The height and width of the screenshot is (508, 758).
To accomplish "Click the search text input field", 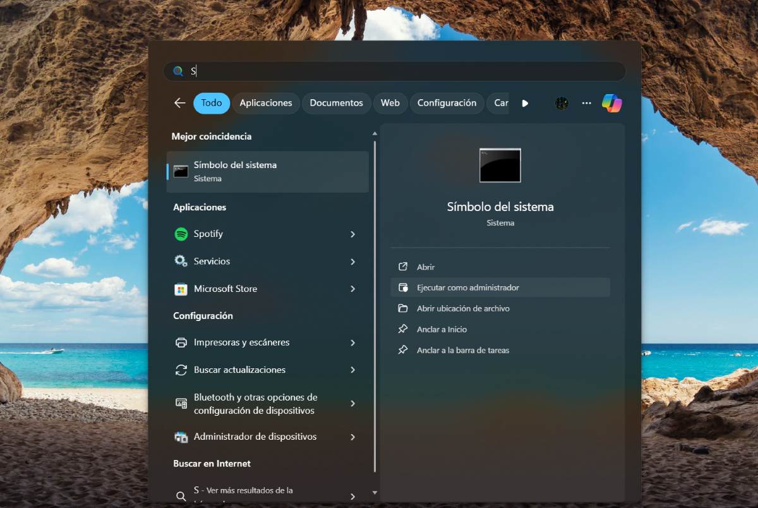I will point(395,71).
